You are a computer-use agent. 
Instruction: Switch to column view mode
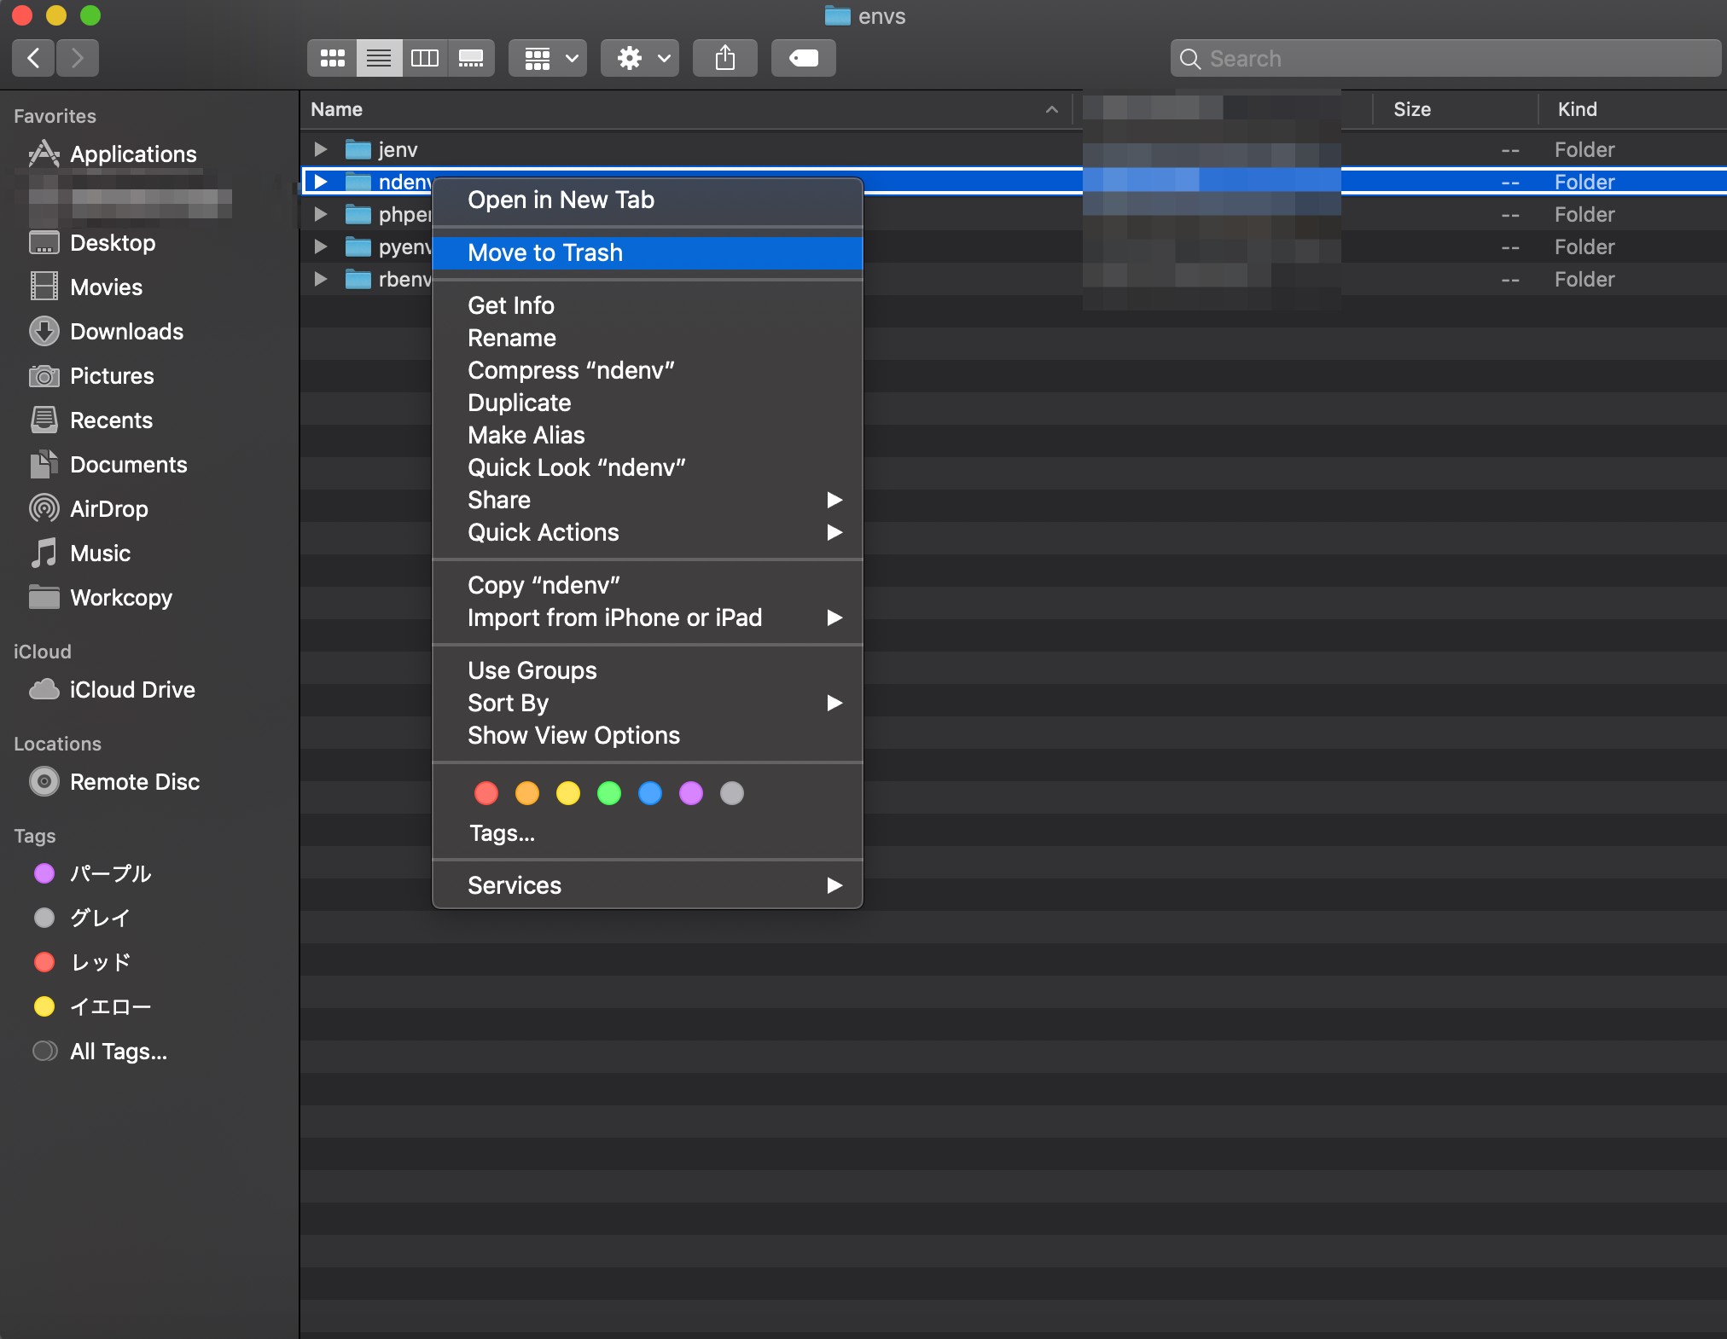pyautogui.click(x=424, y=58)
